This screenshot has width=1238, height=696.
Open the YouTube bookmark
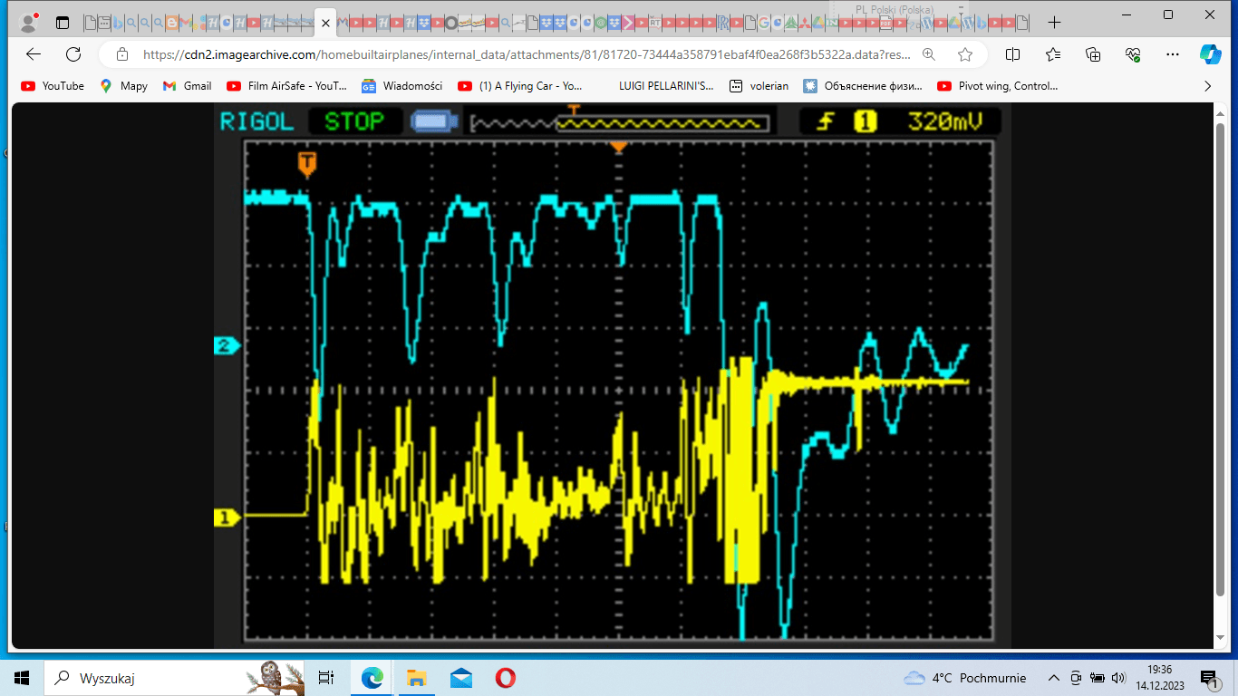point(53,86)
